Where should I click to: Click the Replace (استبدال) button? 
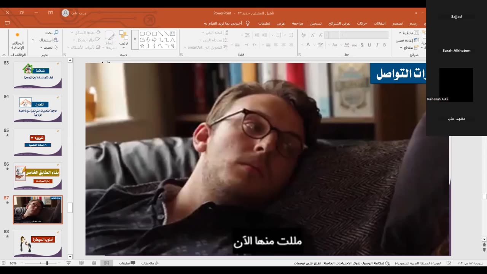49,40
